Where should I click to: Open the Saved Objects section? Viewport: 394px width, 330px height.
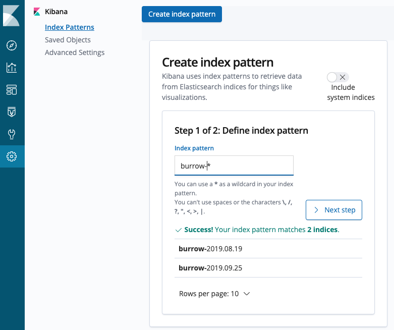point(68,40)
